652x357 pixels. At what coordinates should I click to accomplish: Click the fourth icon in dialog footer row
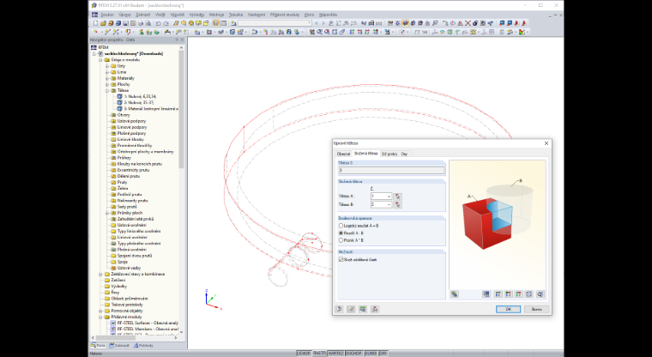point(375,309)
